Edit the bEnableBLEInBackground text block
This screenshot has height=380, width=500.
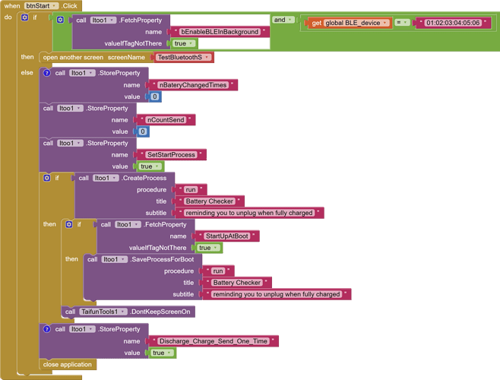point(220,32)
